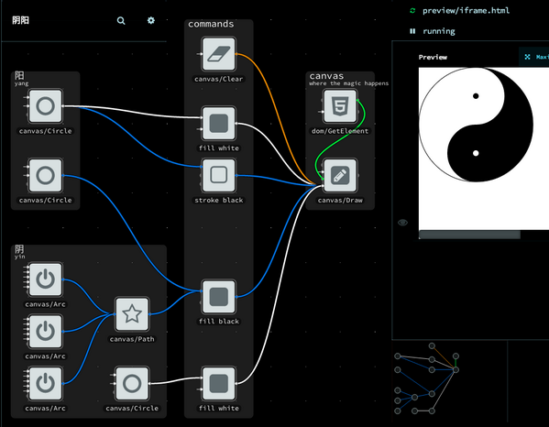Click the running status text

pyautogui.click(x=439, y=31)
